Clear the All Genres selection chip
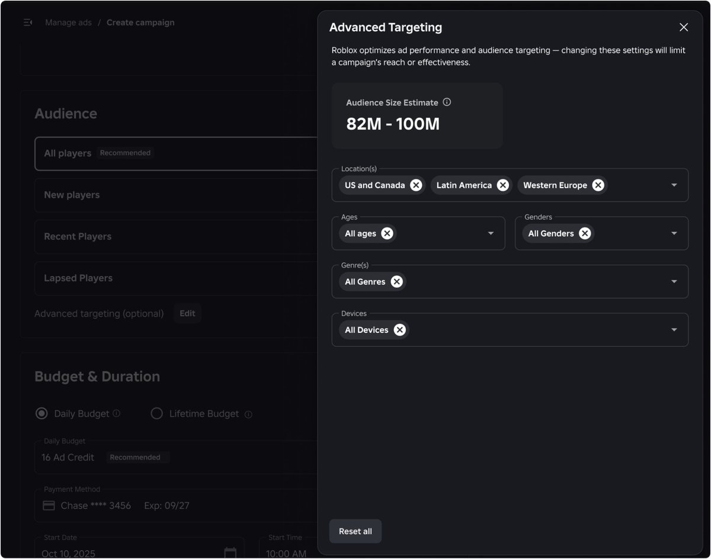711x559 pixels. [396, 281]
